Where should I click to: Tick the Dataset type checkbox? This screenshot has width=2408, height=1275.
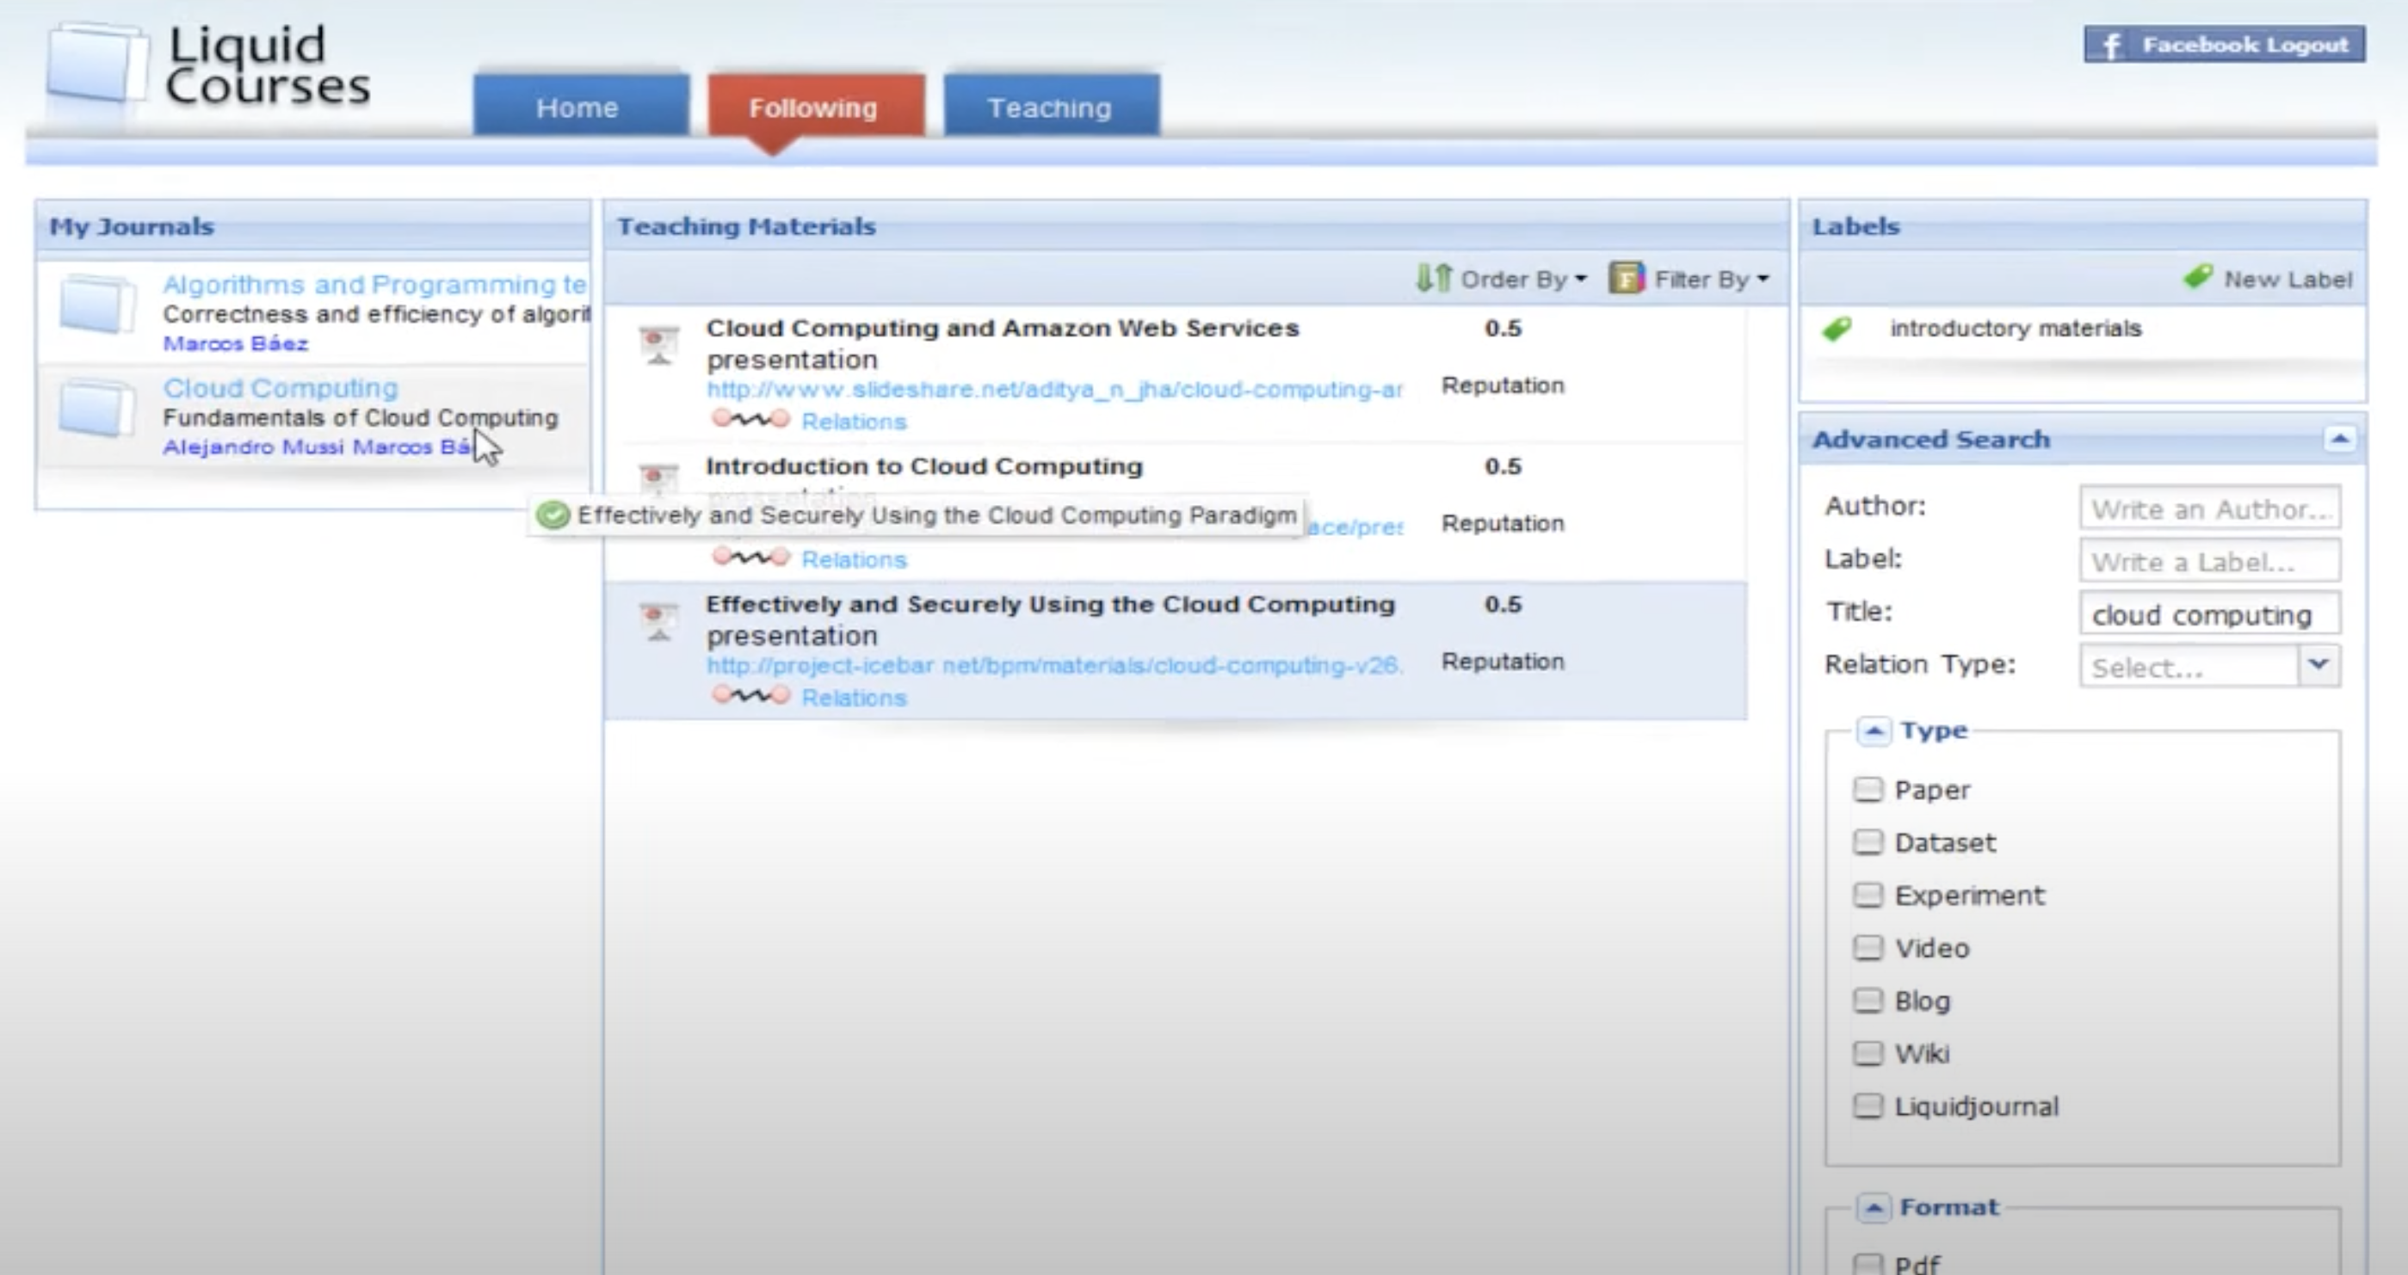(1868, 842)
